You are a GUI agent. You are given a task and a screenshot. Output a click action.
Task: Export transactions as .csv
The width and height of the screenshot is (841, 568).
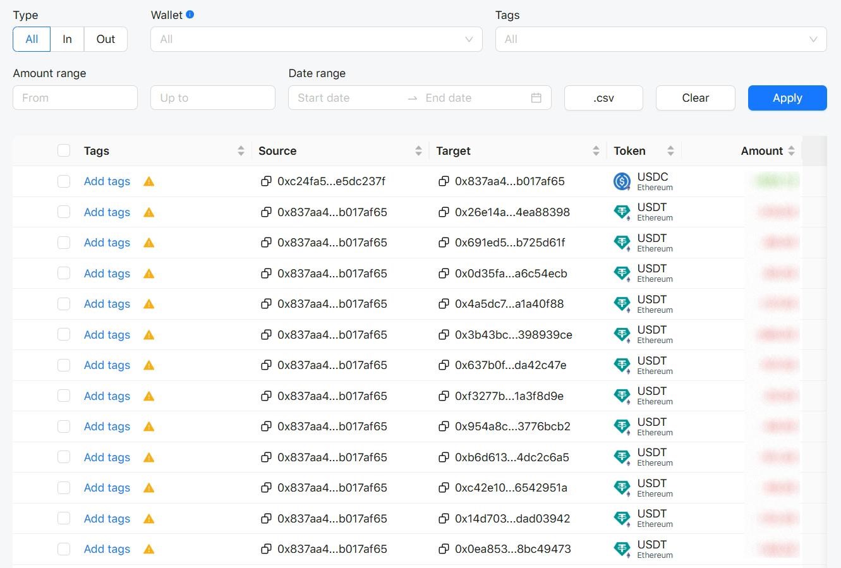pyautogui.click(x=603, y=98)
